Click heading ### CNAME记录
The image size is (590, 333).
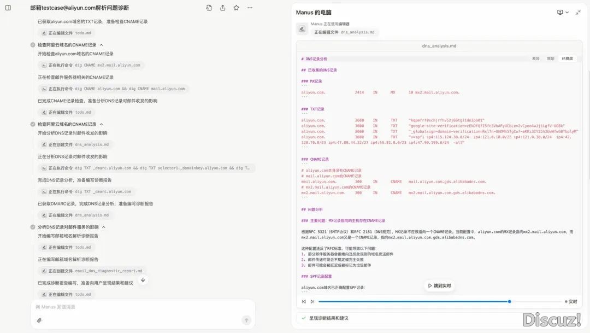(x=315, y=159)
